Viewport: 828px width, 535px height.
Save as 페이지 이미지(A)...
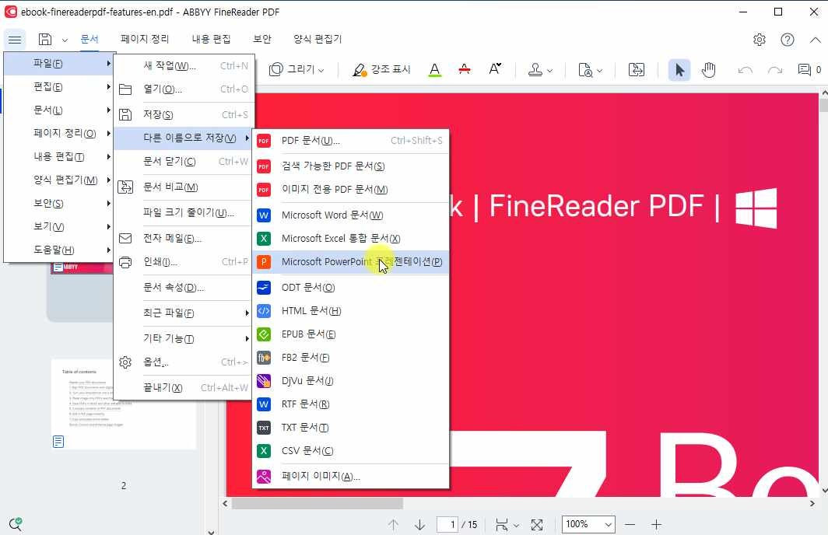coord(351,477)
